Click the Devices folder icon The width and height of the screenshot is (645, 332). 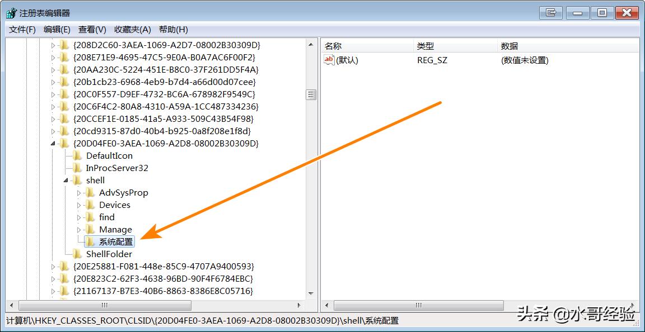coord(91,205)
